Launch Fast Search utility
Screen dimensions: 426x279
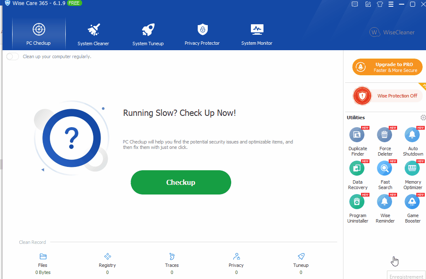pos(385,175)
